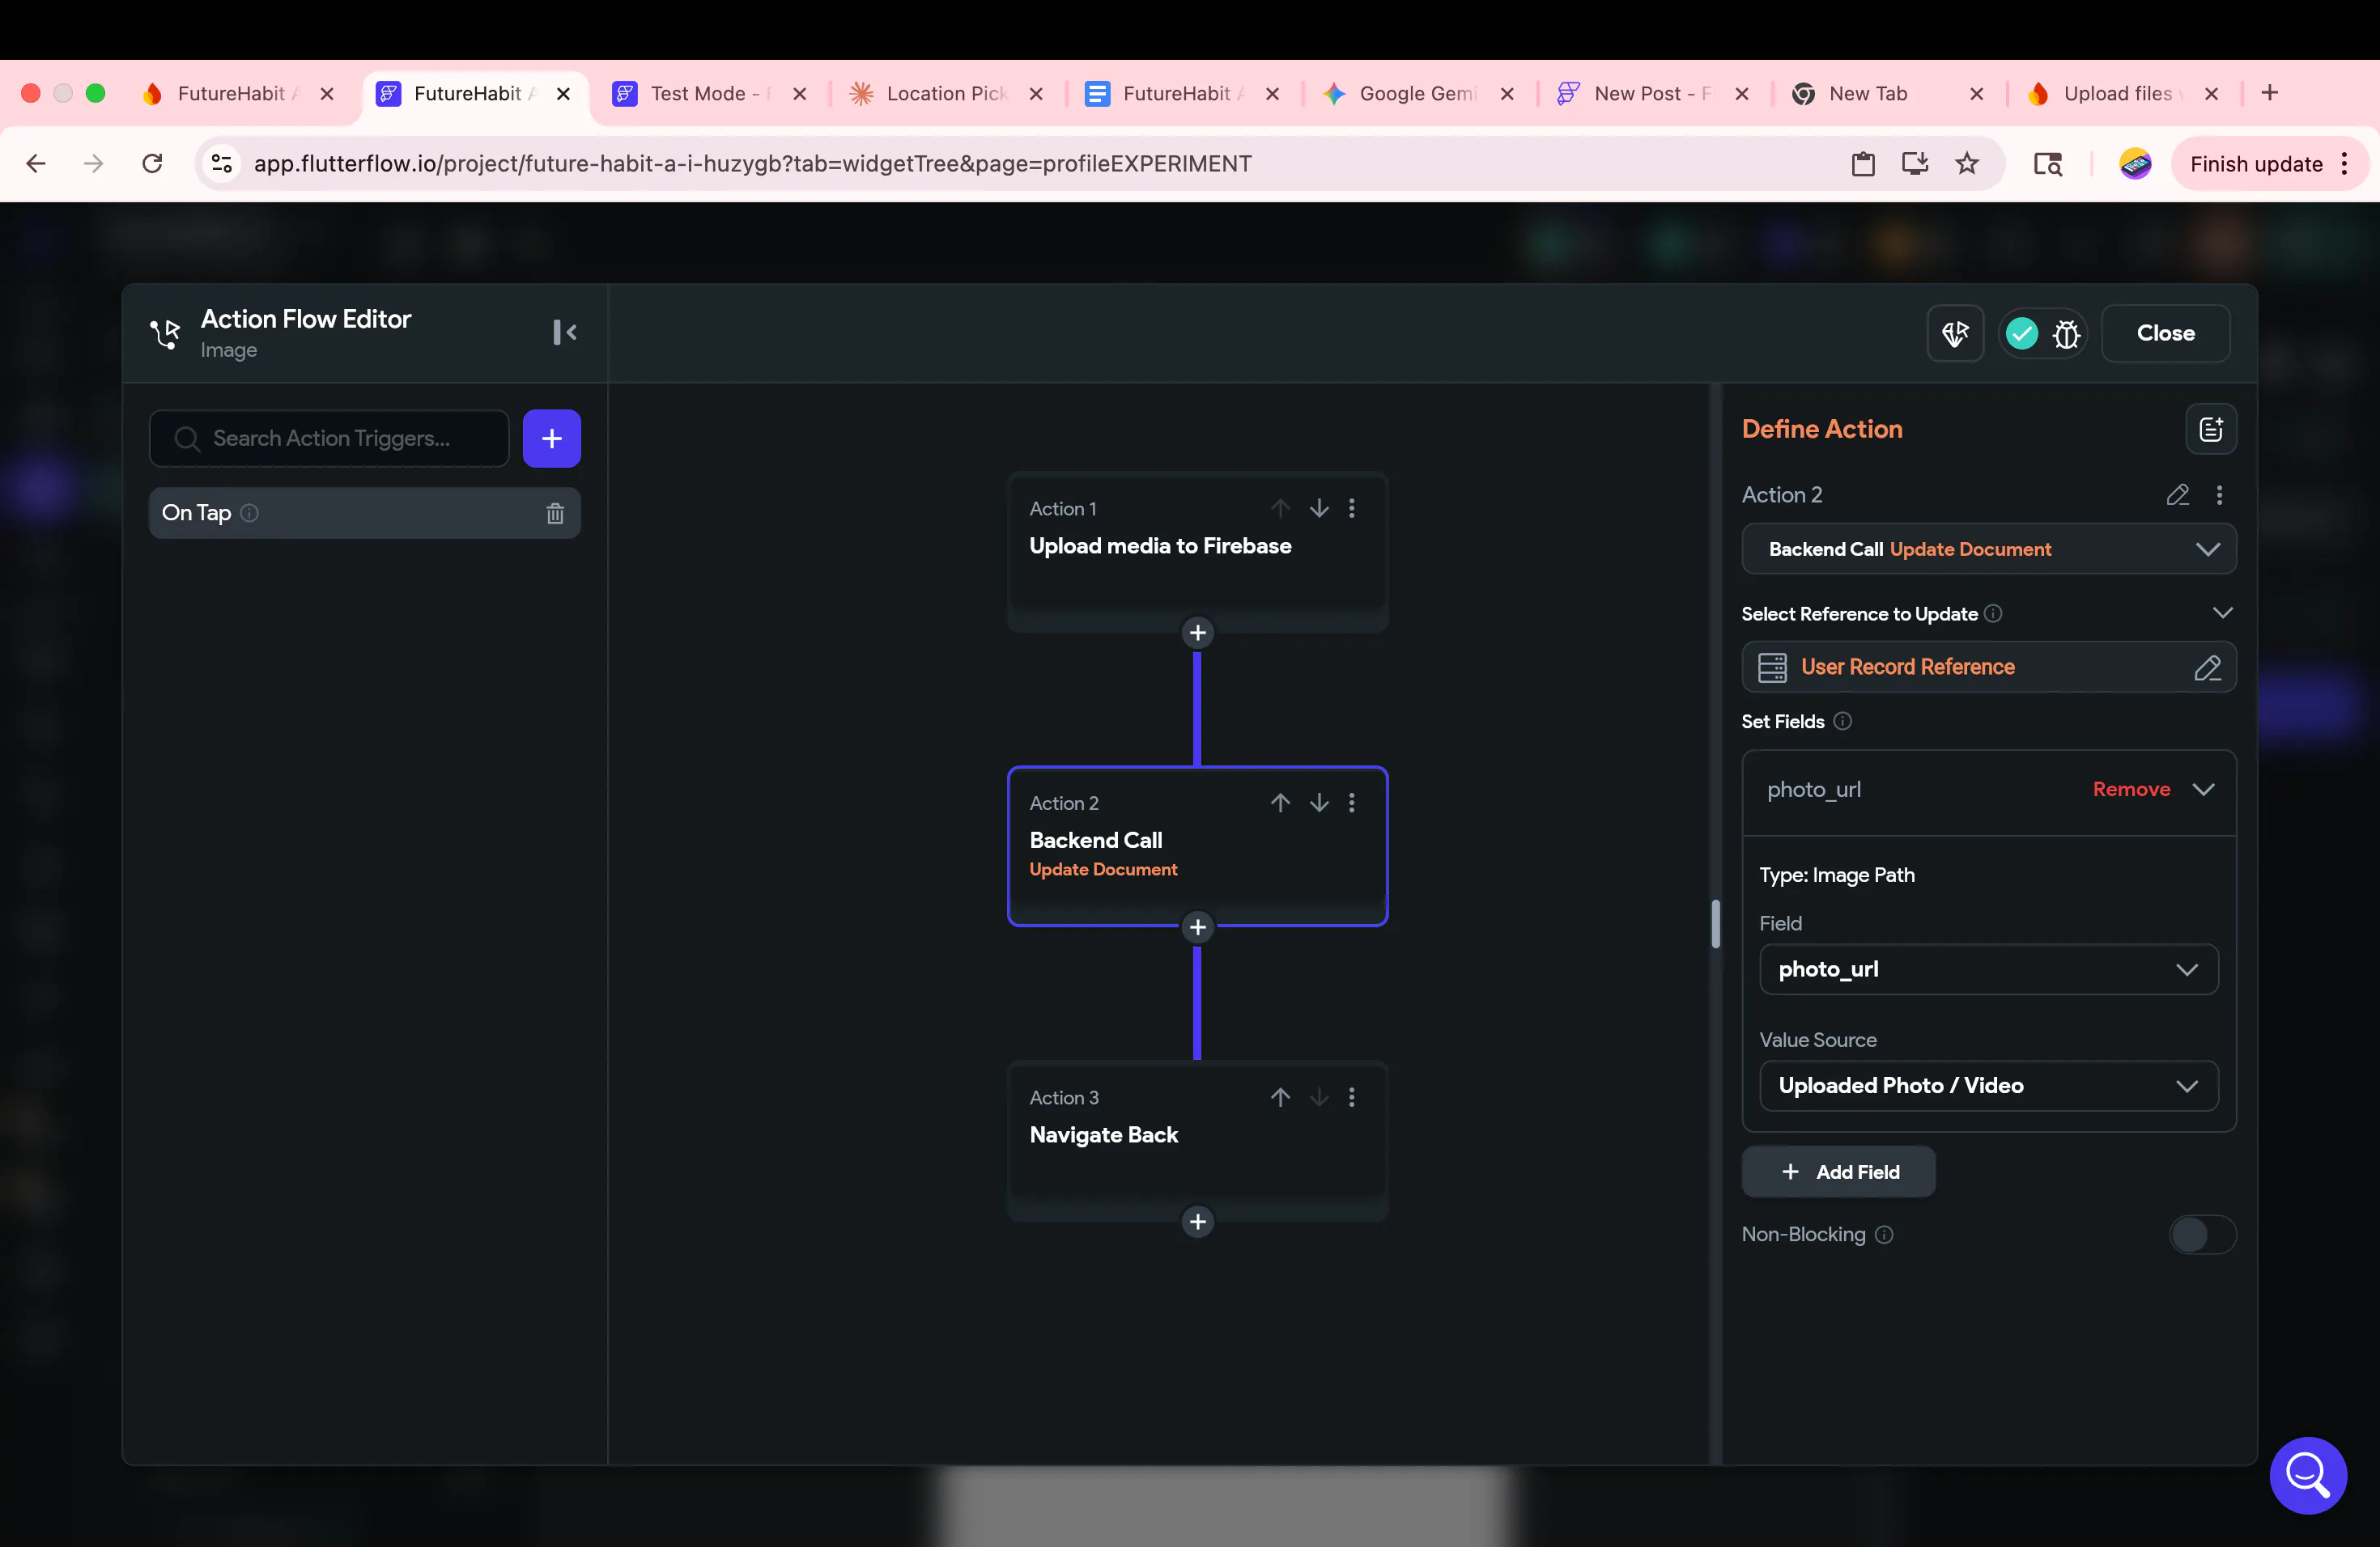Click the green checkmark status icon
This screenshot has height=1547, width=2380.
click(x=2022, y=334)
